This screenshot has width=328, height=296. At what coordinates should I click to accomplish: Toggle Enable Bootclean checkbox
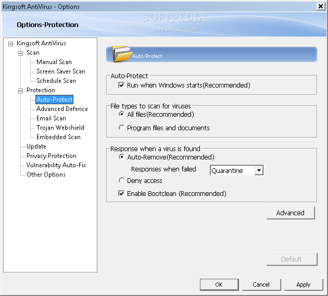121,193
